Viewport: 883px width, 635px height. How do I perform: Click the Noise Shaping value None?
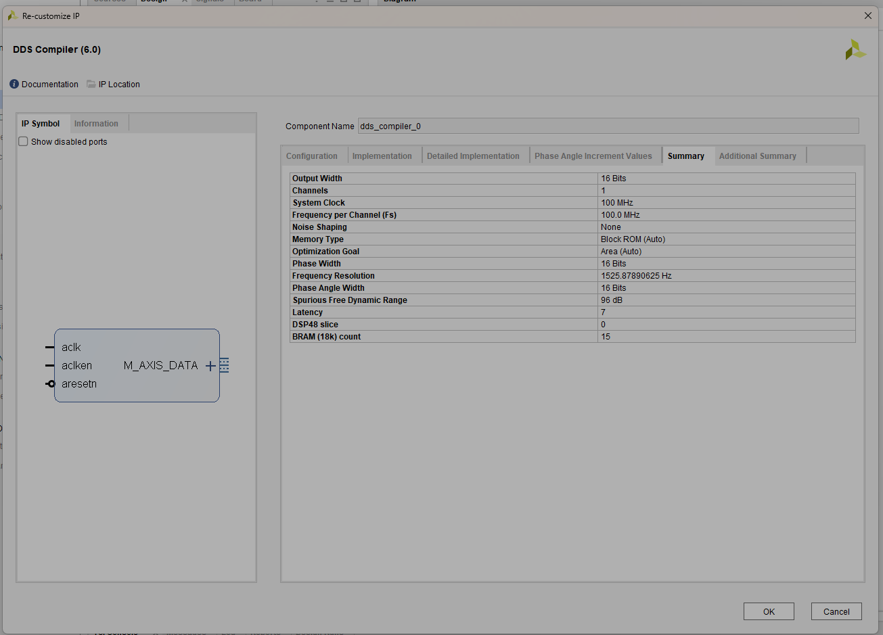(611, 227)
